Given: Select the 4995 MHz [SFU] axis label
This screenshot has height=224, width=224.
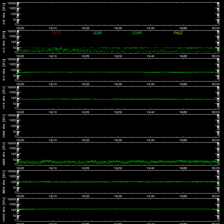Looking at the screenshot, I should (4, 154).
